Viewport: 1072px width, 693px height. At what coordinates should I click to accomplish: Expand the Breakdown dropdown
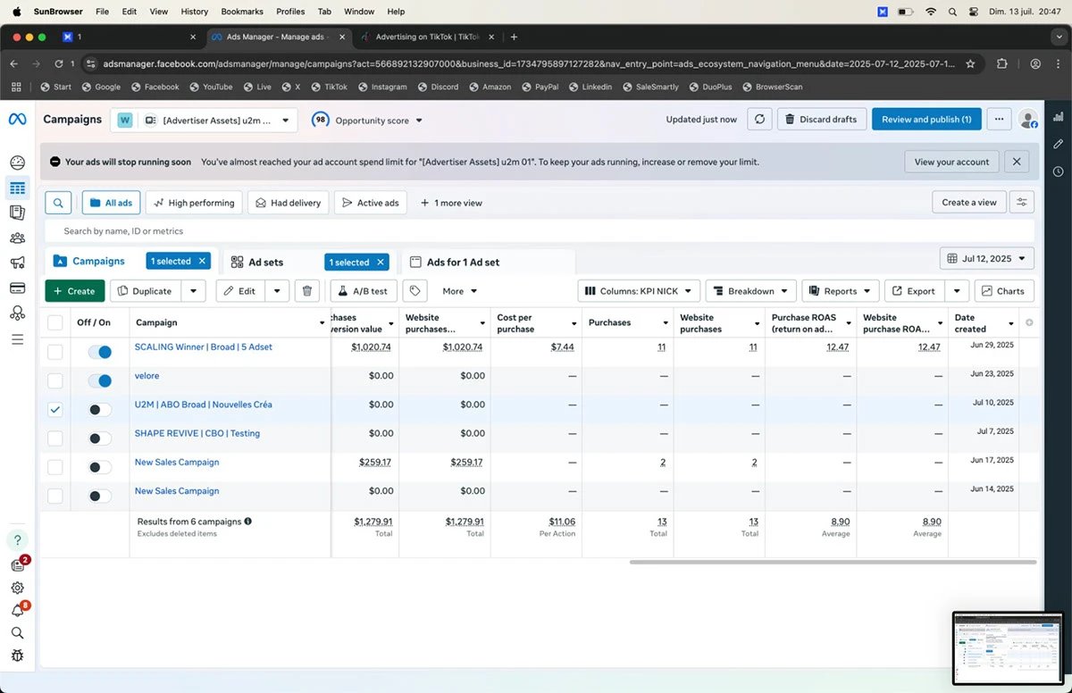click(x=750, y=291)
